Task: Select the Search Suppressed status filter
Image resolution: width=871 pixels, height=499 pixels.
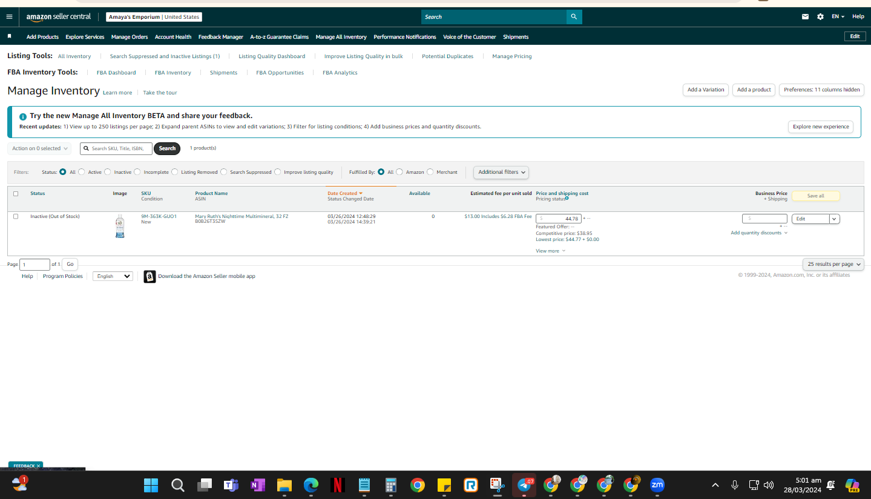Action: [x=224, y=172]
